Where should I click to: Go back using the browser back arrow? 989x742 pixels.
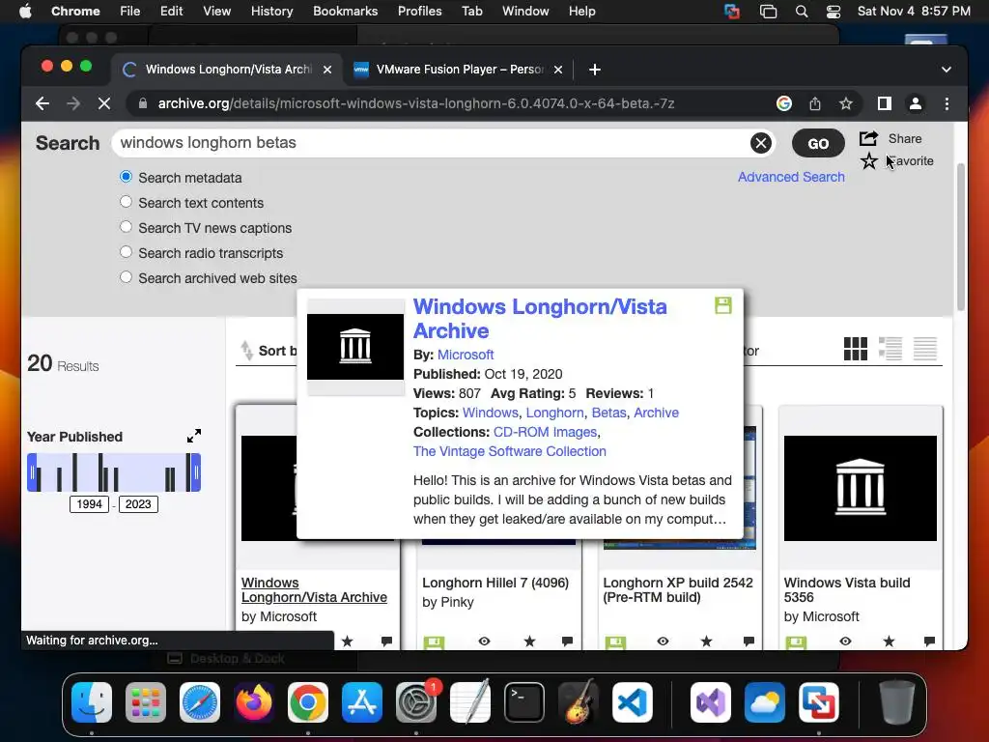pyautogui.click(x=42, y=103)
